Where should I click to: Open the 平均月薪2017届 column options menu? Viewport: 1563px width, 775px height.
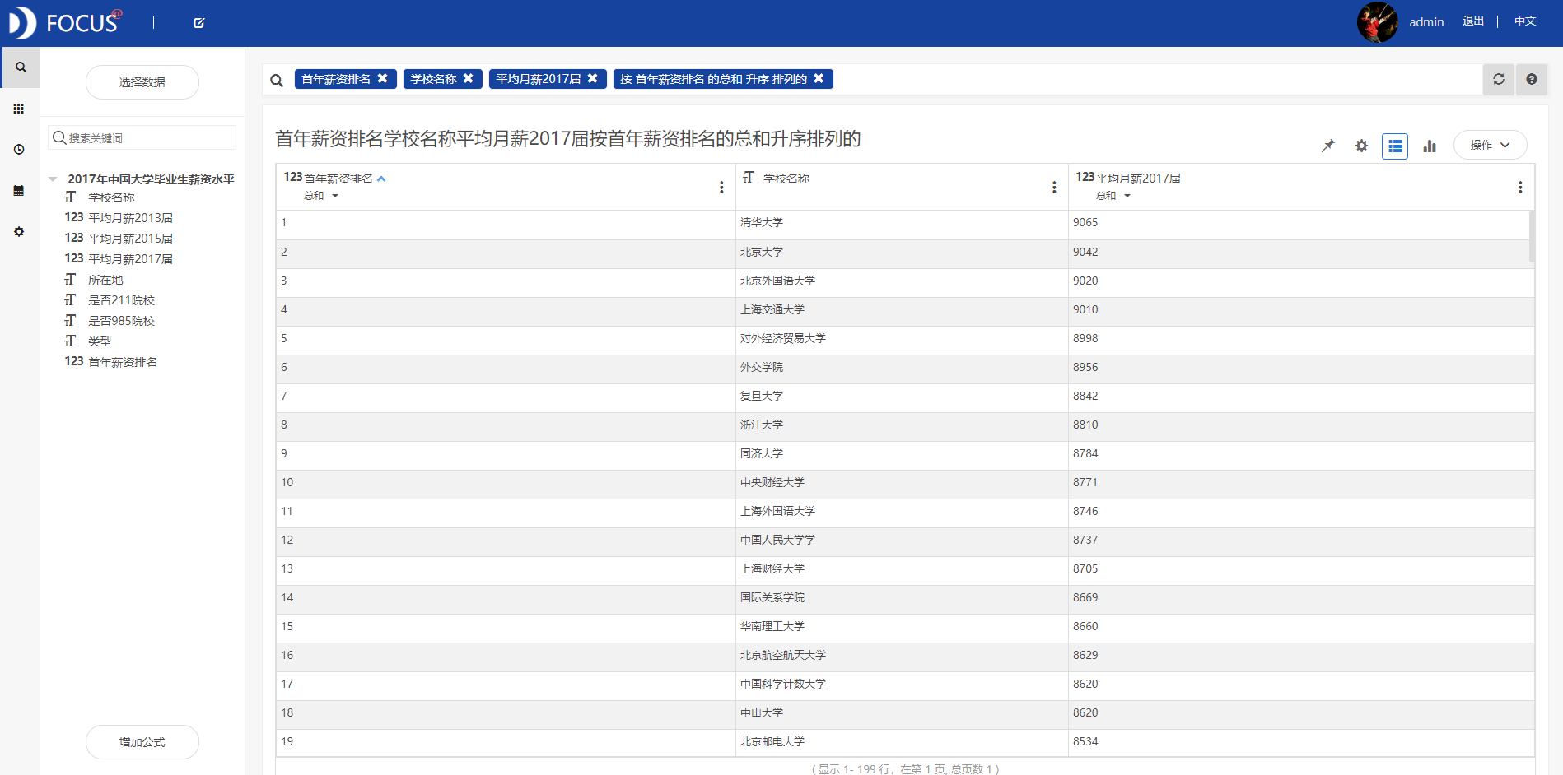click(x=1520, y=187)
